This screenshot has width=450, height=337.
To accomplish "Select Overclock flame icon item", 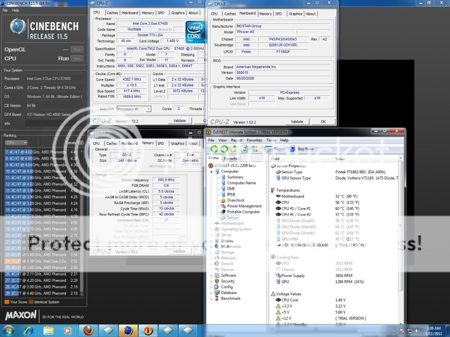I will tap(223, 200).
